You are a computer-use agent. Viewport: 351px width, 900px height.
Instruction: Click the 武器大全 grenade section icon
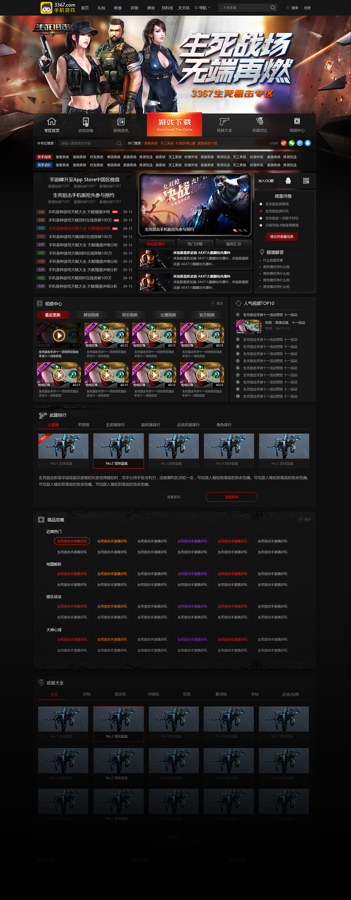pyautogui.click(x=41, y=682)
